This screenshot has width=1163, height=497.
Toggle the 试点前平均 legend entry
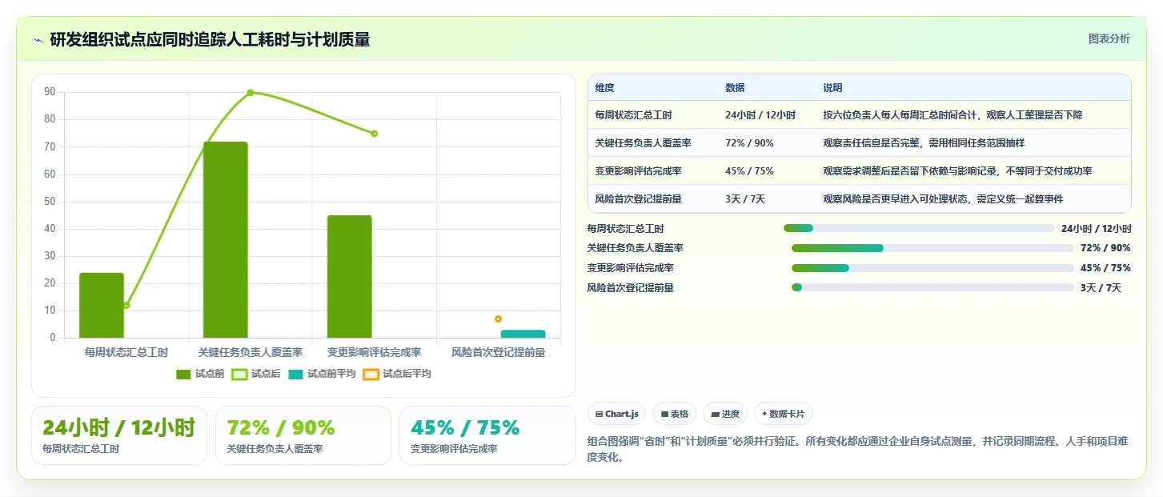pos(322,374)
